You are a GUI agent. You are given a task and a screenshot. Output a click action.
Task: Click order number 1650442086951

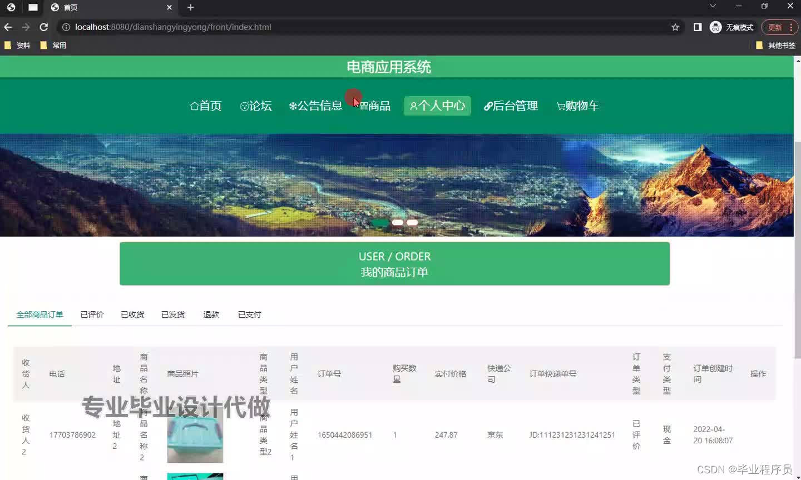(345, 435)
